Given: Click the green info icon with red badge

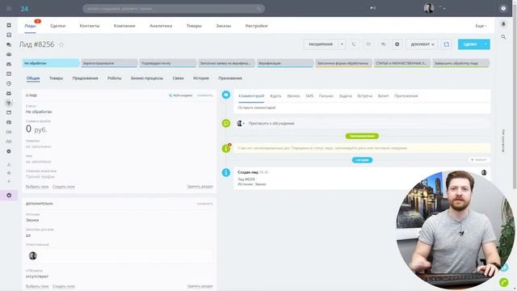Looking at the screenshot, I should pos(226,148).
